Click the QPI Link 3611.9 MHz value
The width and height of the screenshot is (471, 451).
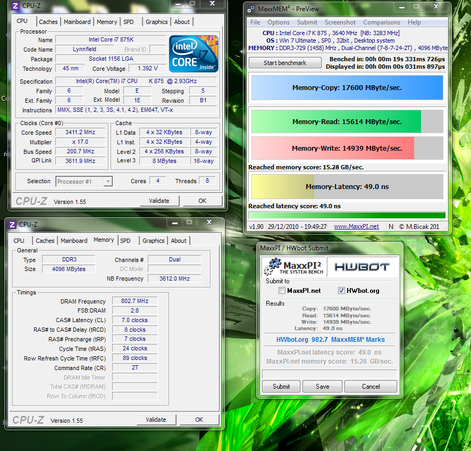point(80,161)
